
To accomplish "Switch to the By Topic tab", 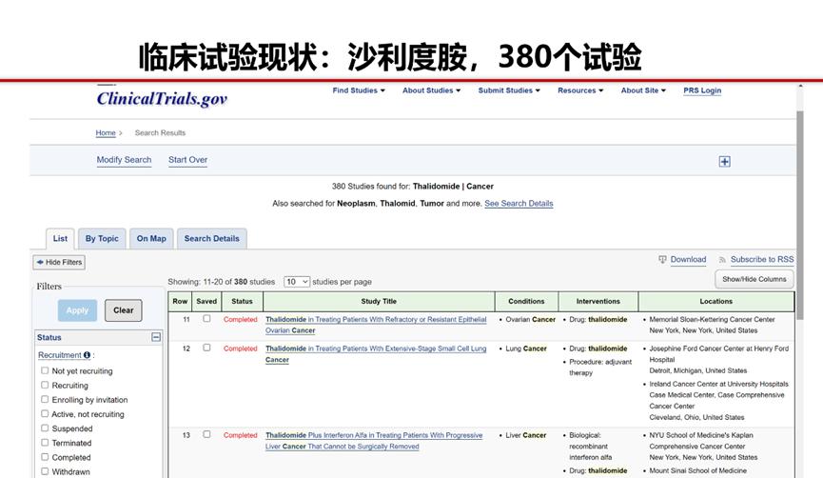I will (102, 238).
